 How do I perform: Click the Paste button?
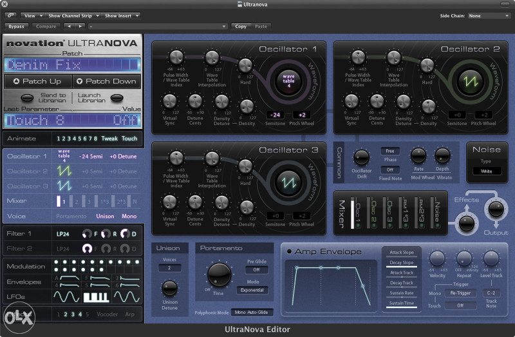coord(261,26)
